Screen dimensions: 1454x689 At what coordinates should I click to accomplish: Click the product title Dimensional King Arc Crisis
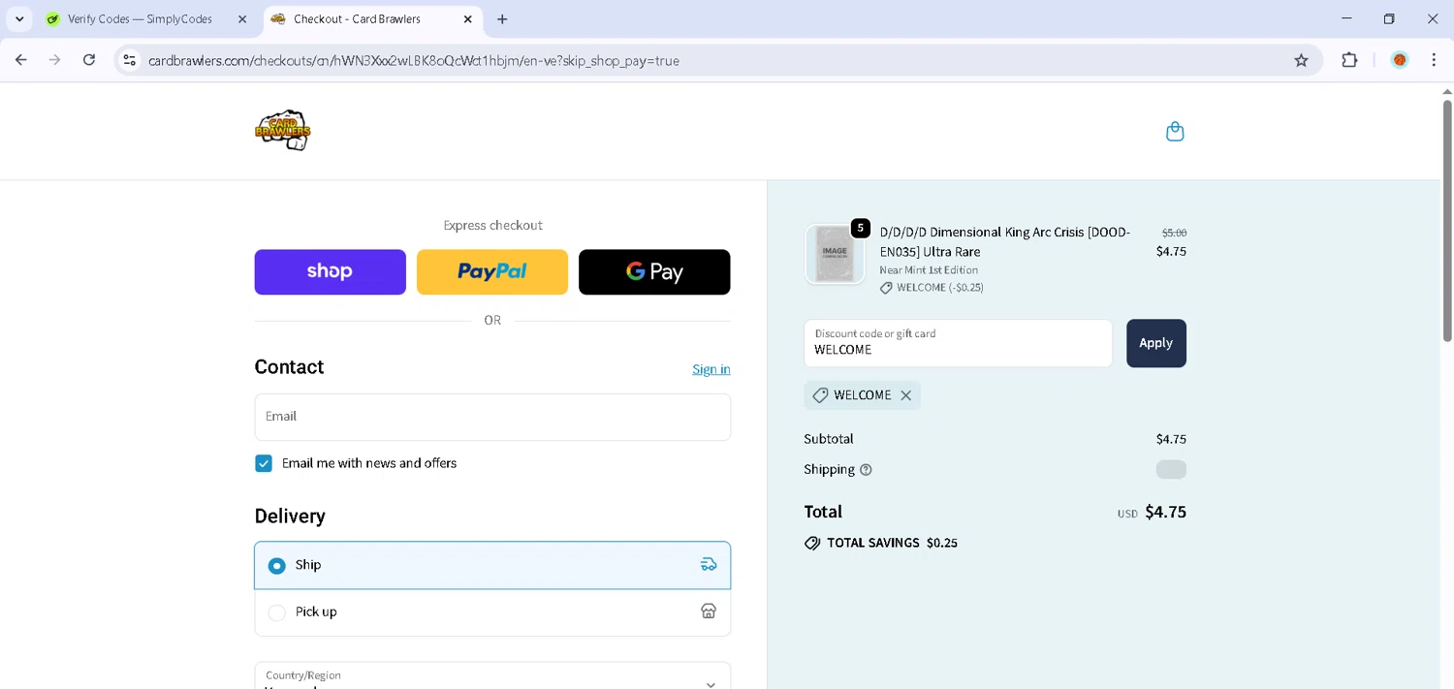(1004, 242)
